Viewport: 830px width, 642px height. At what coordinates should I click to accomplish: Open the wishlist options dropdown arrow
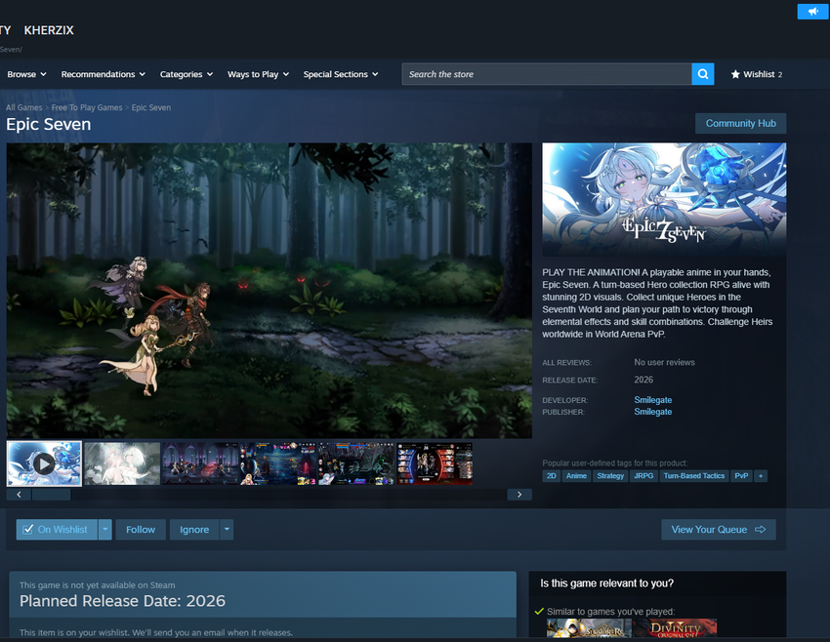point(104,530)
